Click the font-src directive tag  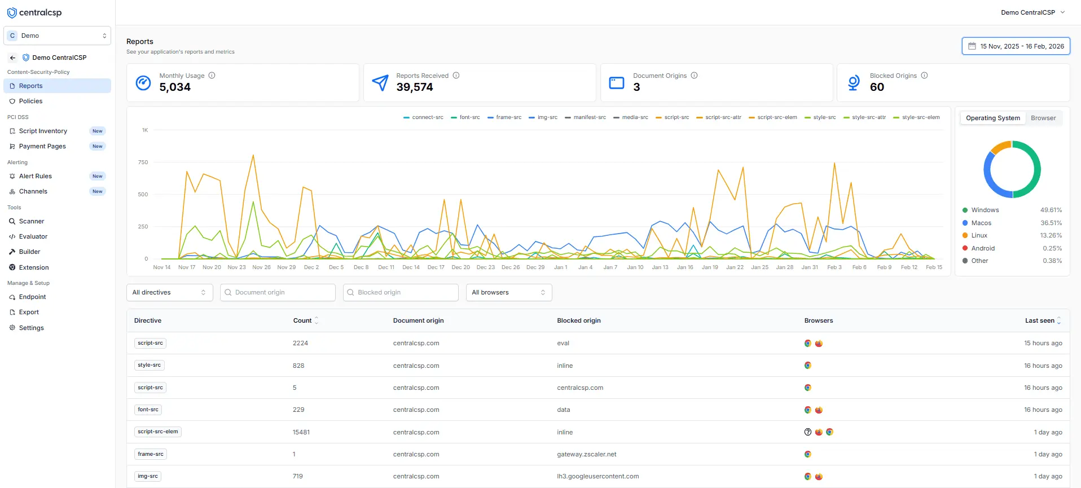(148, 410)
